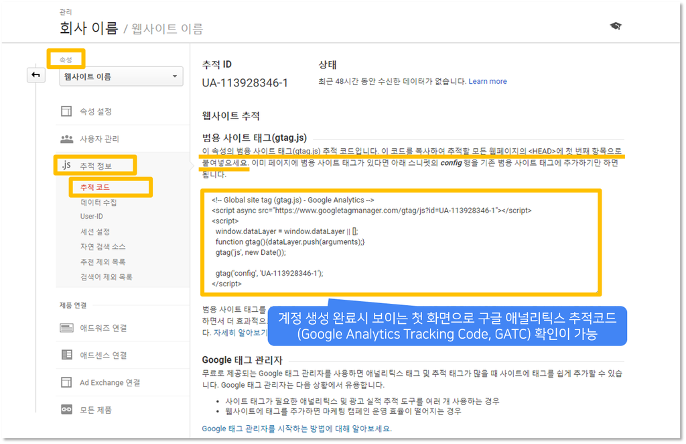Click 자세히 알아보기 link
Image resolution: width=686 pixels, height=444 pixels.
tap(240, 333)
